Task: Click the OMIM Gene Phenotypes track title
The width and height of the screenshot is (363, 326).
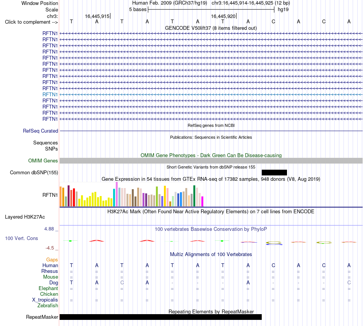Action: pyautogui.click(x=211, y=156)
